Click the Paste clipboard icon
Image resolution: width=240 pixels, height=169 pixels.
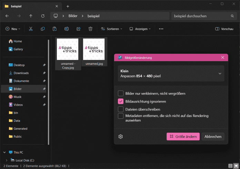tap(54, 29)
